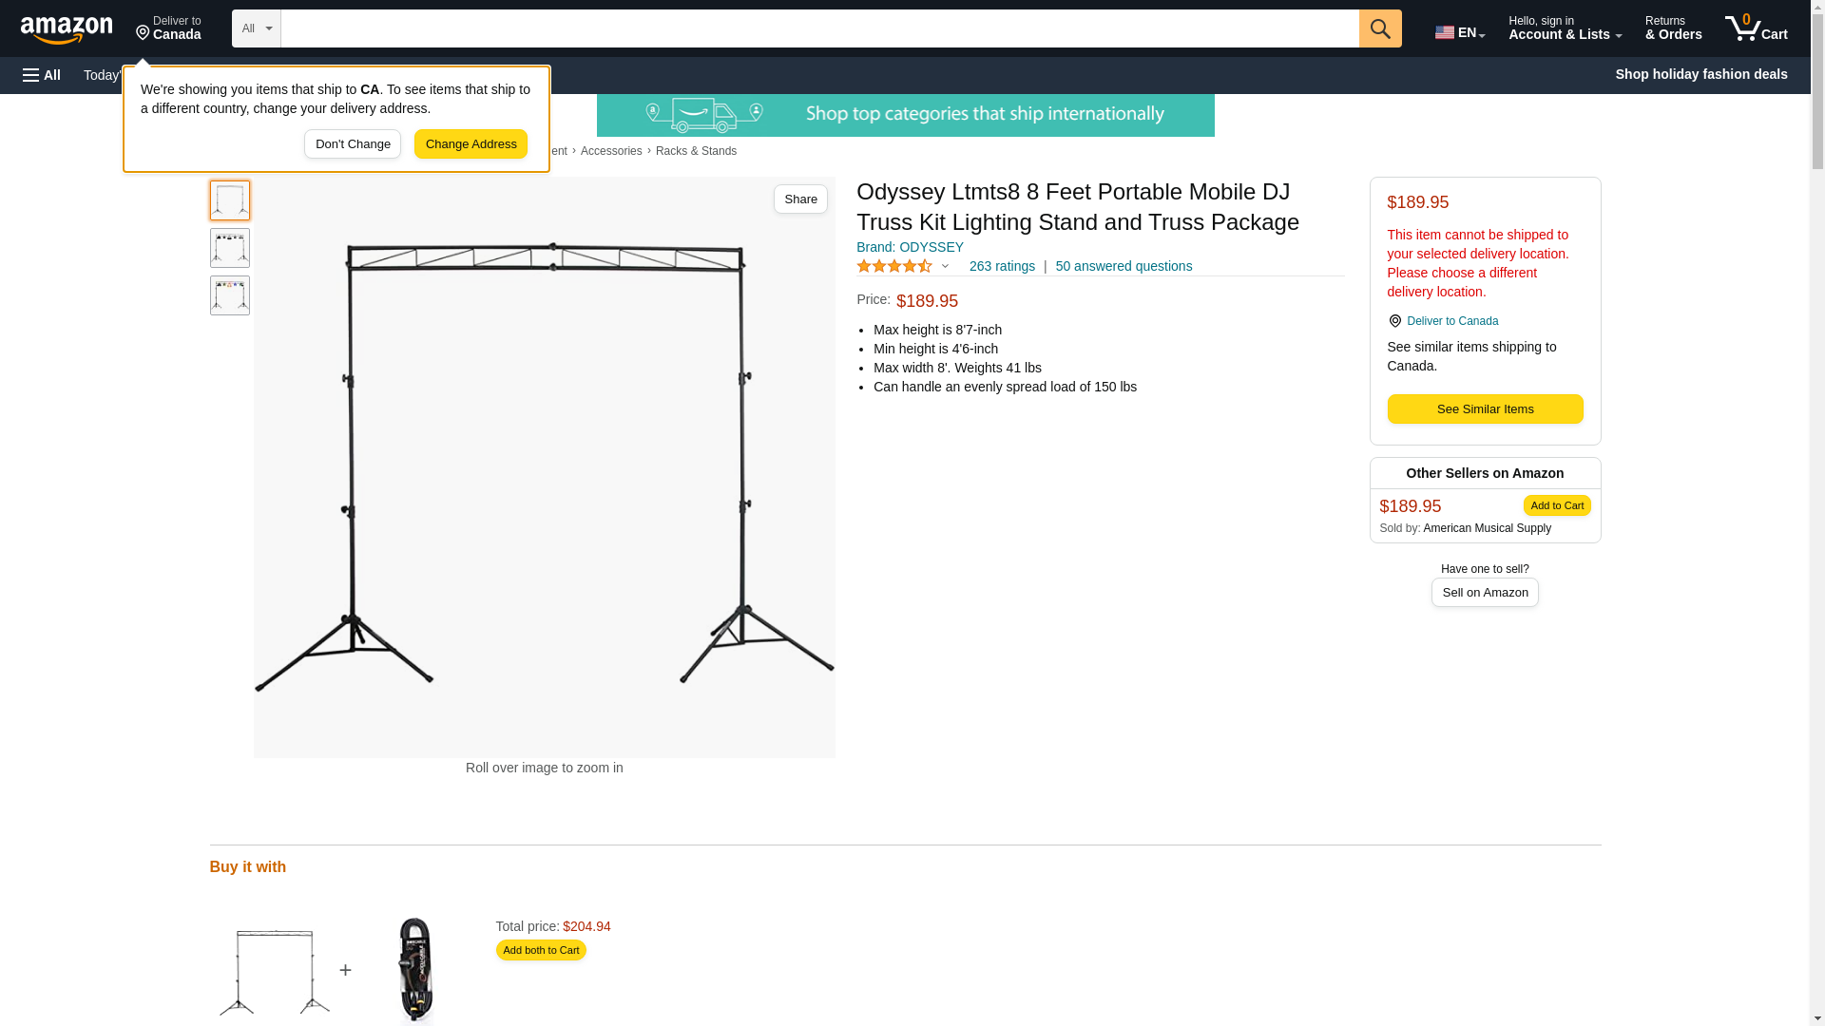
Task: Open the cart icon
Action: tap(1757, 28)
